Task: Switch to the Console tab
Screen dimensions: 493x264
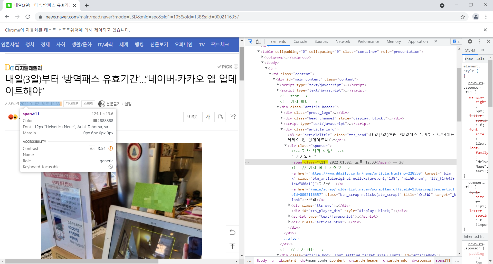Action: click(x=300, y=42)
